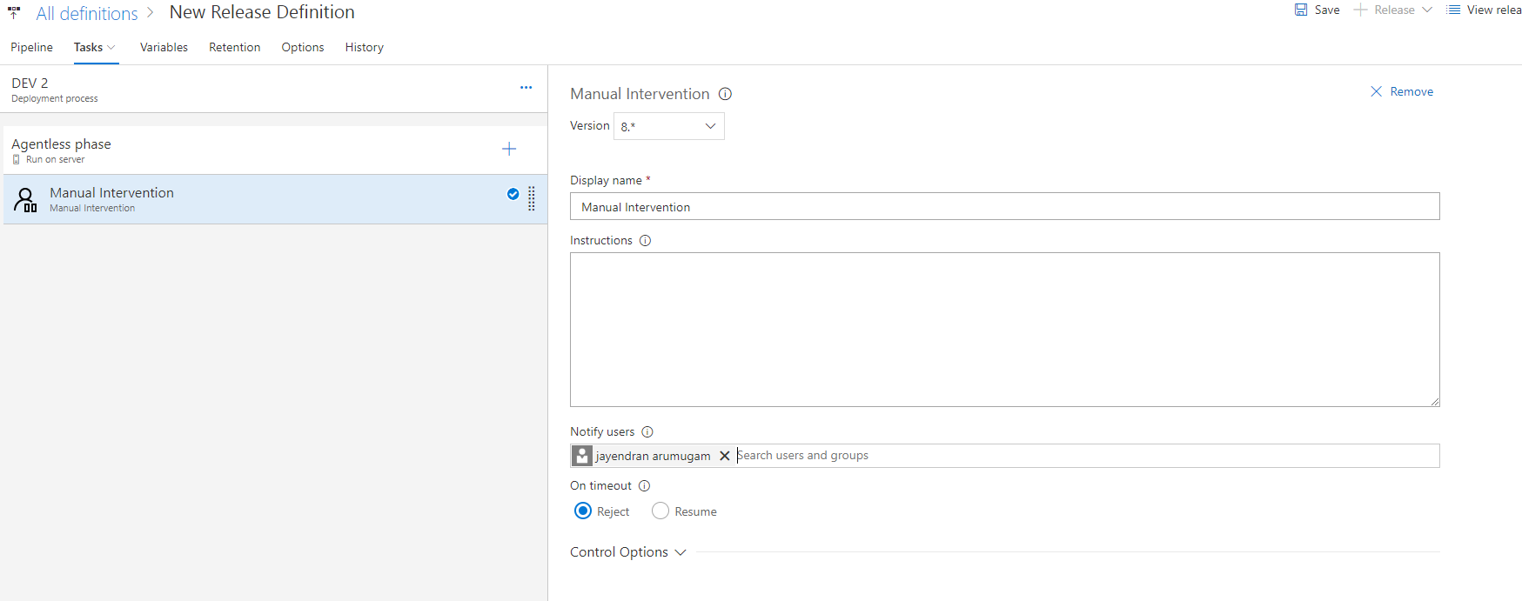Expand the Control Options section
The image size is (1522, 601).
point(627,552)
